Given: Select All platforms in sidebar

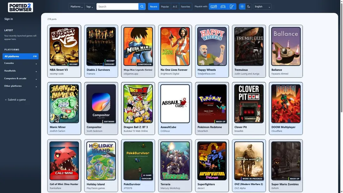Looking at the screenshot, I should [x=20, y=56].
